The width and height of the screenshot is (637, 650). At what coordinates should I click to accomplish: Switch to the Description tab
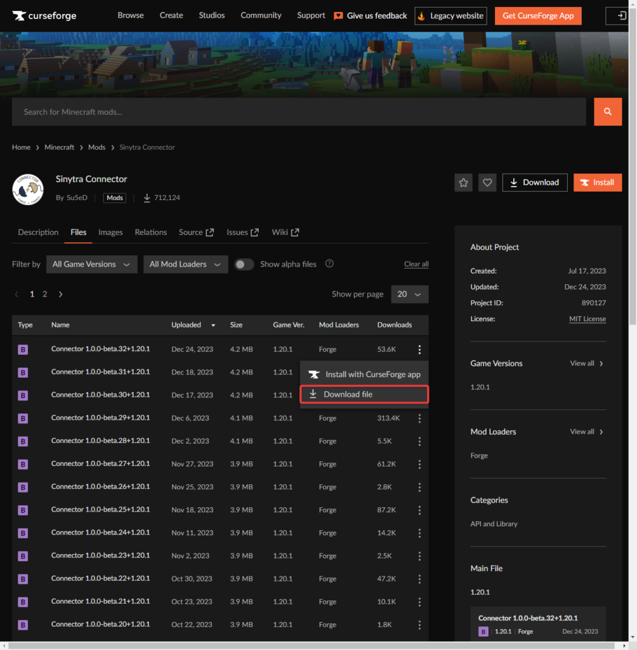click(x=38, y=232)
